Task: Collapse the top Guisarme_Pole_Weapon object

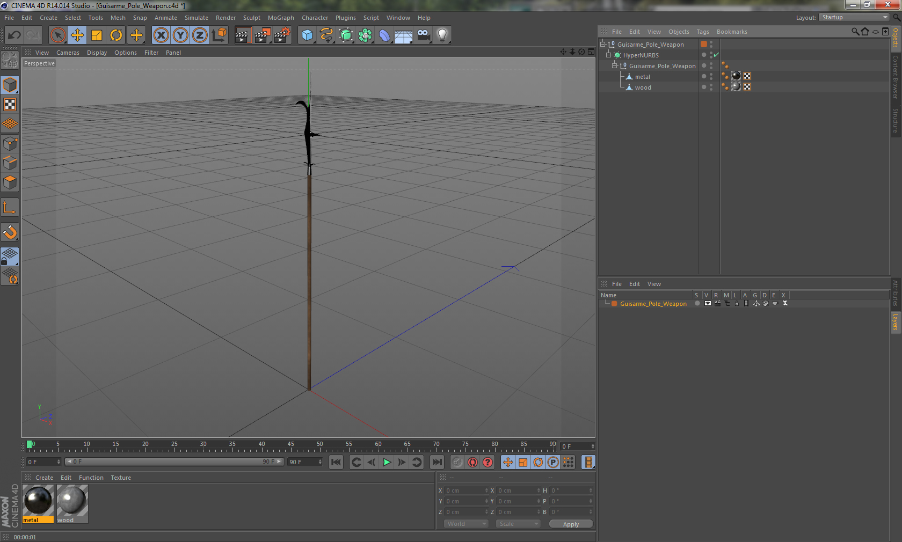Action: (x=603, y=44)
